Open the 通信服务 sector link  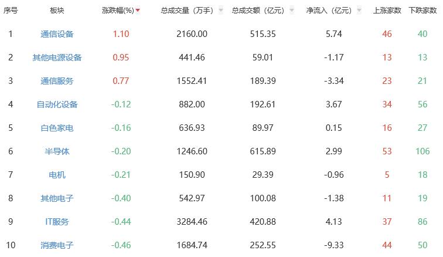click(57, 81)
